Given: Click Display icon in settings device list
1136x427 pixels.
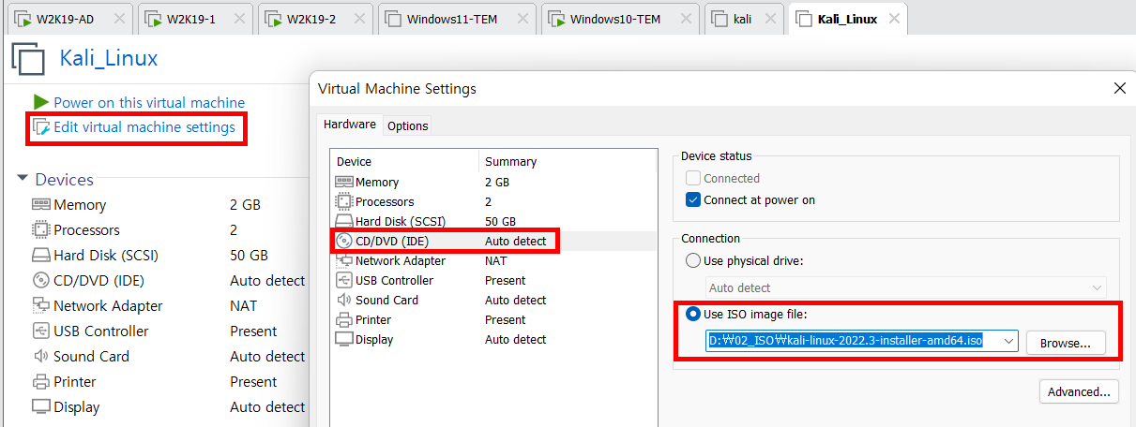Looking at the screenshot, I should tap(344, 339).
